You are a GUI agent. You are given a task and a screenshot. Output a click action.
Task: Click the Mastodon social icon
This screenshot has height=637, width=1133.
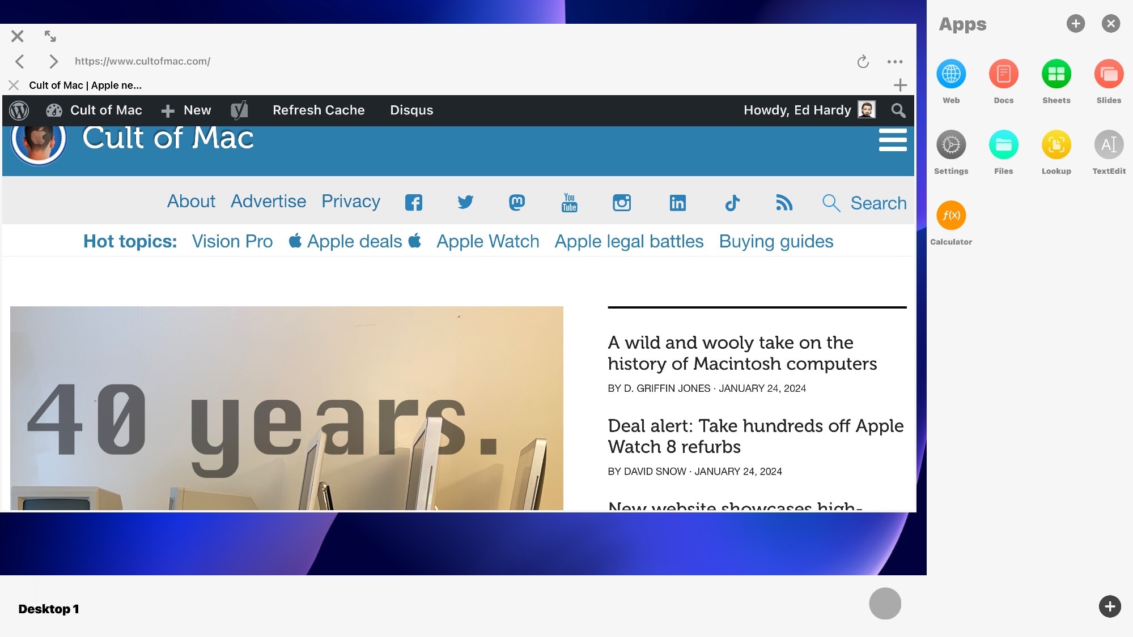point(516,203)
